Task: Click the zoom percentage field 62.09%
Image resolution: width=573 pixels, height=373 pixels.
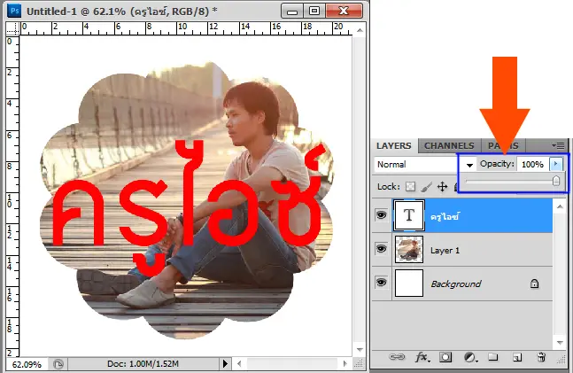Action: 27,364
